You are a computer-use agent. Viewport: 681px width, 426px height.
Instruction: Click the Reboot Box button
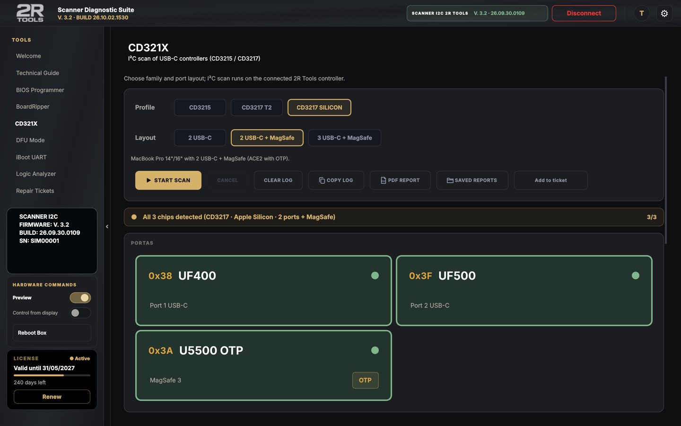(x=52, y=333)
